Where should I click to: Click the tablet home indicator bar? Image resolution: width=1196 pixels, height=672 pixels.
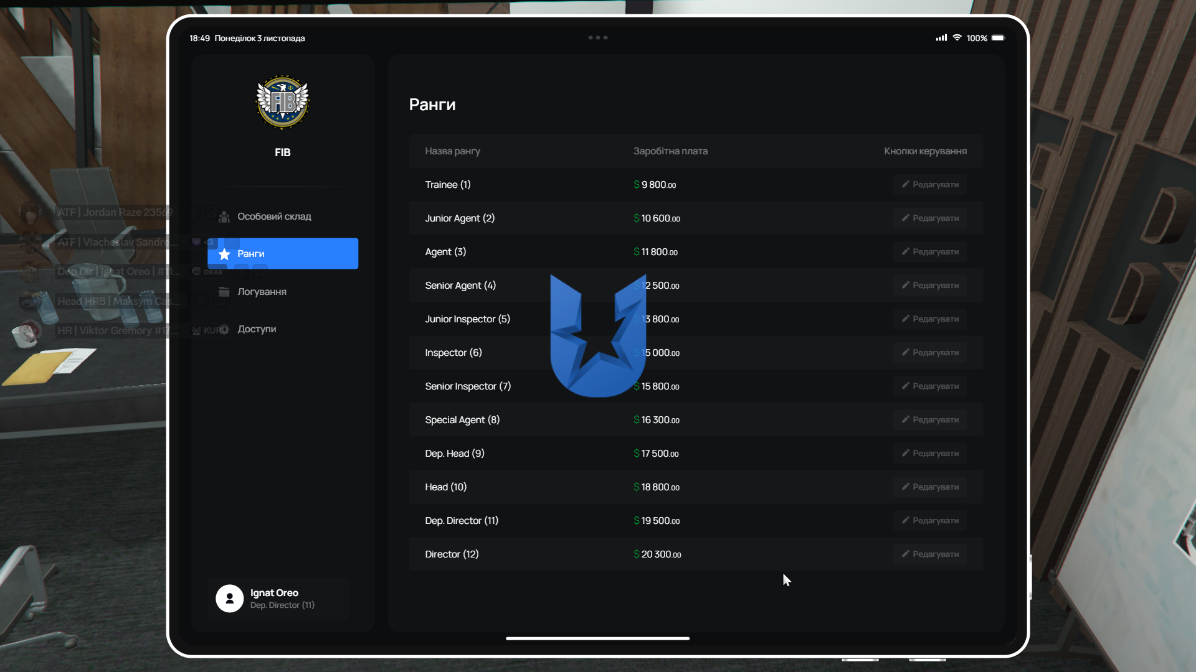tap(597, 638)
